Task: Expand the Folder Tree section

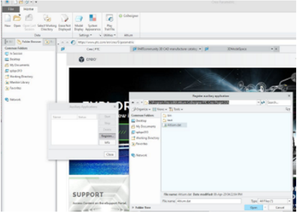Action: coord(141,208)
